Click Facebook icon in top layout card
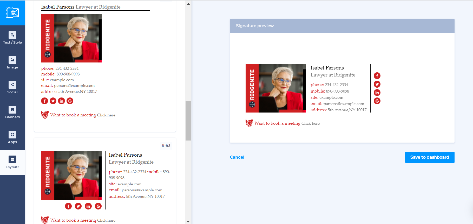This screenshot has width=473, height=224. coord(44,101)
